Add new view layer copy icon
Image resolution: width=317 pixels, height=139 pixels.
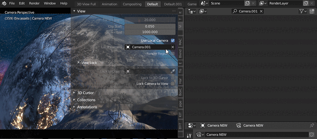pyautogui.click(x=306, y=3)
